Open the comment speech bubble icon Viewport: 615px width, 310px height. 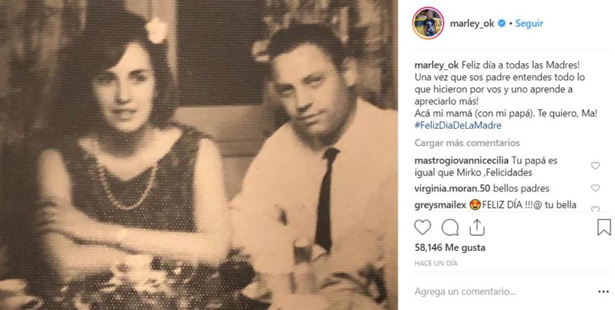click(x=450, y=227)
